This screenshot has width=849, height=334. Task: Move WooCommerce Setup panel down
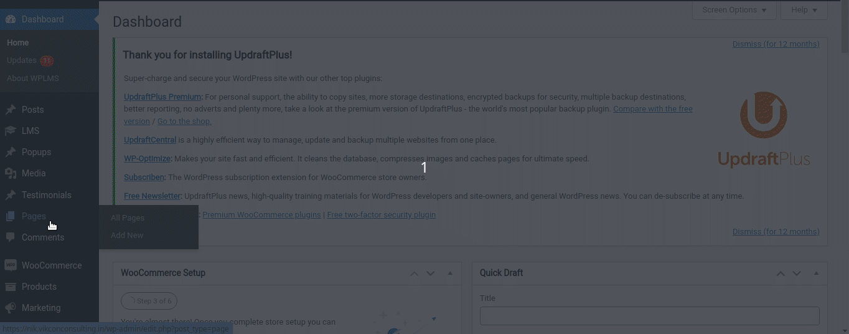[x=431, y=274]
